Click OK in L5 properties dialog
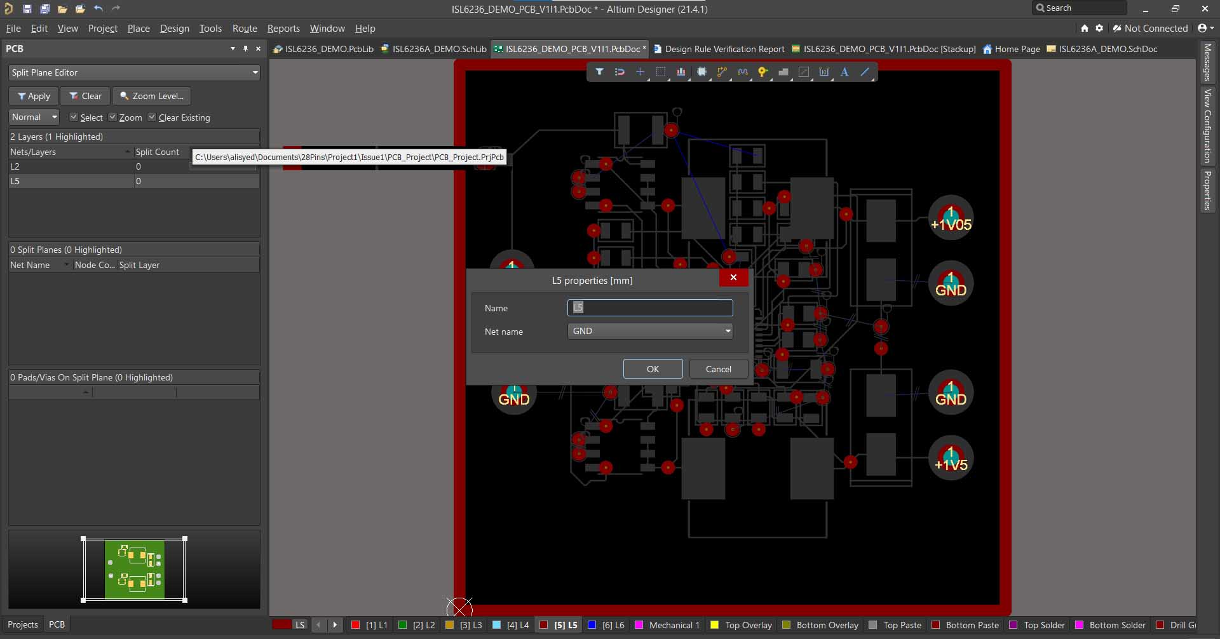Image resolution: width=1220 pixels, height=639 pixels. point(653,369)
